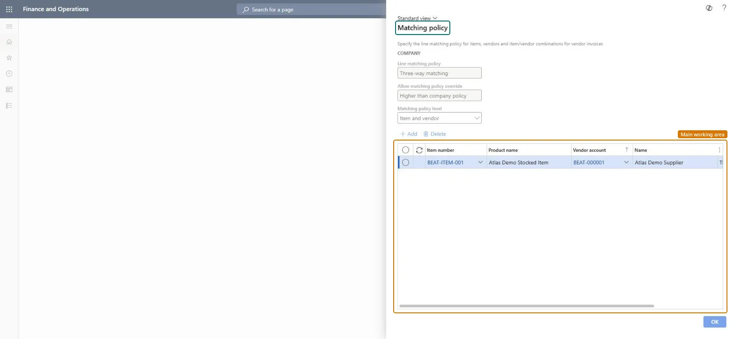This screenshot has width=734, height=339.
Task: Click the Name column header
Action: (674, 150)
